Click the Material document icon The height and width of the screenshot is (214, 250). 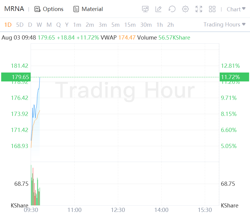(76, 9)
